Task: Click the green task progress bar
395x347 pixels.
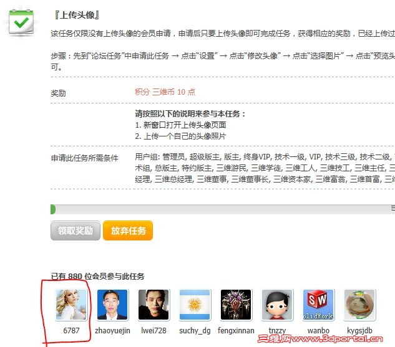Action: [223, 209]
